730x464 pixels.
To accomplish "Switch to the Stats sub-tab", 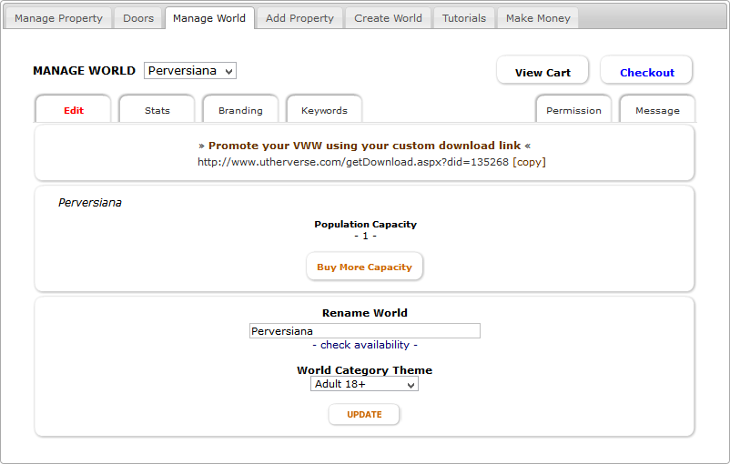I will (157, 110).
